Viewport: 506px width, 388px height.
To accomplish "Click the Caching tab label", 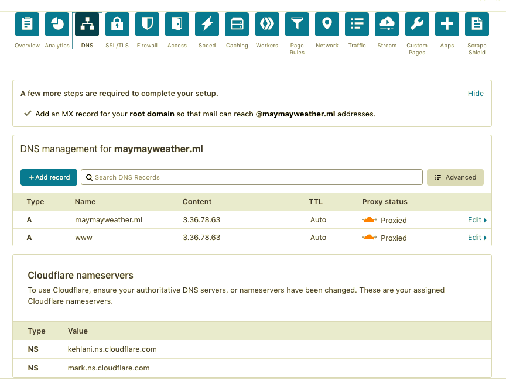I will [237, 46].
